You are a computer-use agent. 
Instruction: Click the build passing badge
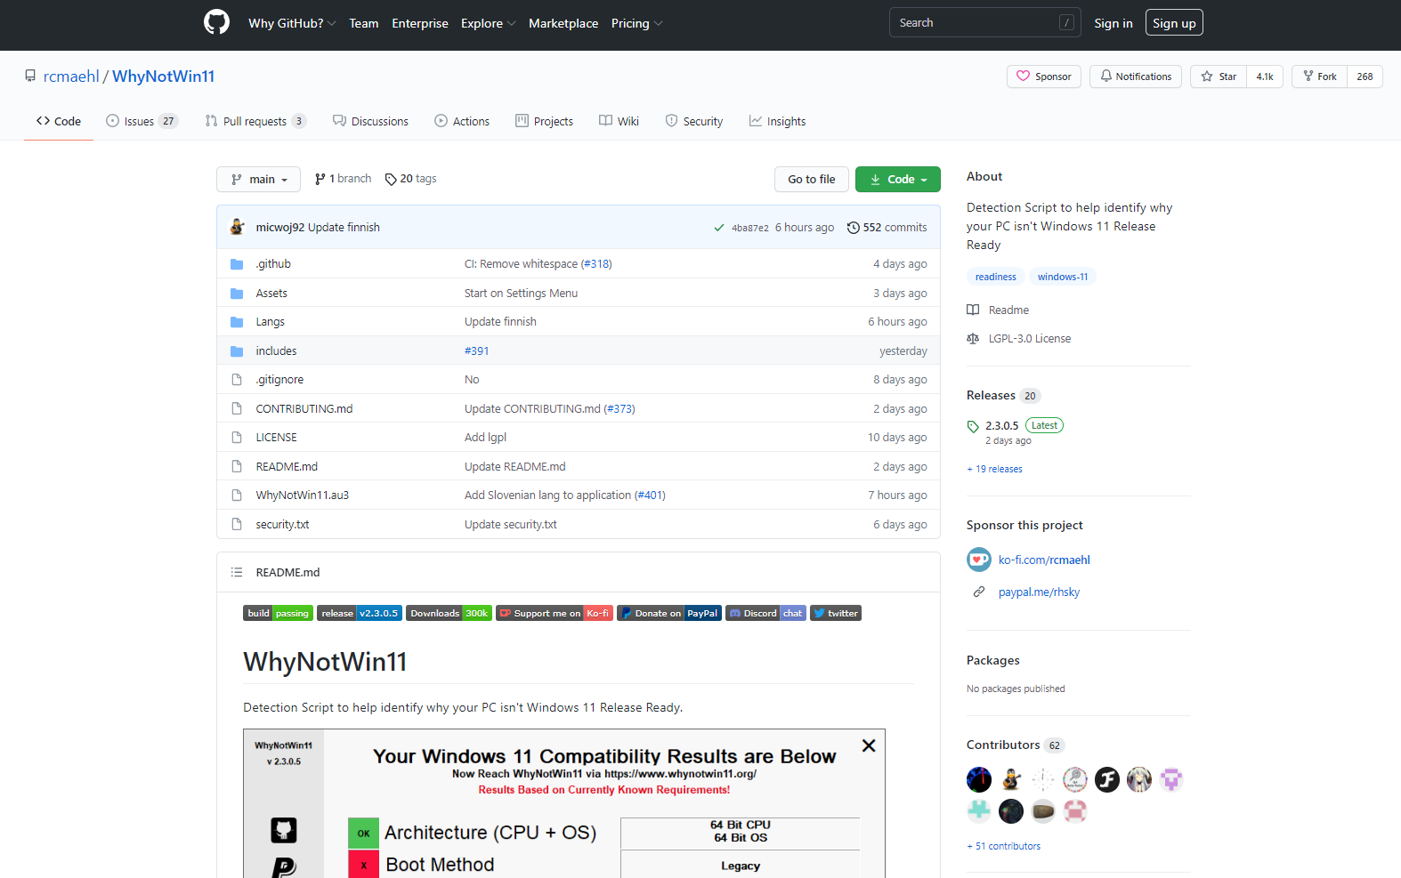tap(278, 613)
